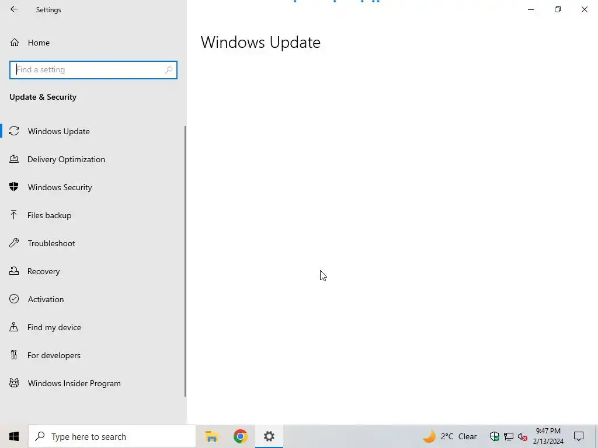The height and width of the screenshot is (448, 598).
Task: Click the For developers tools icon
Action: 14,355
